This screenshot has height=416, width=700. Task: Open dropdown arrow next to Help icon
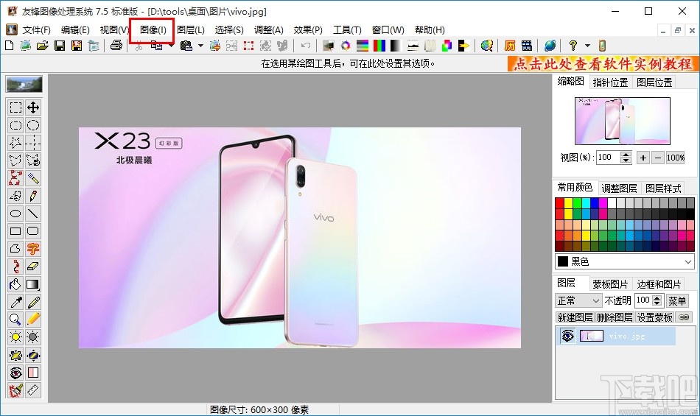(x=587, y=46)
